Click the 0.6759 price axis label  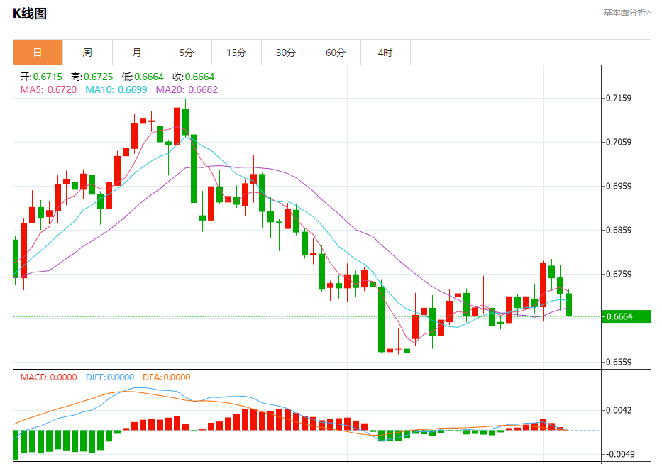point(619,274)
